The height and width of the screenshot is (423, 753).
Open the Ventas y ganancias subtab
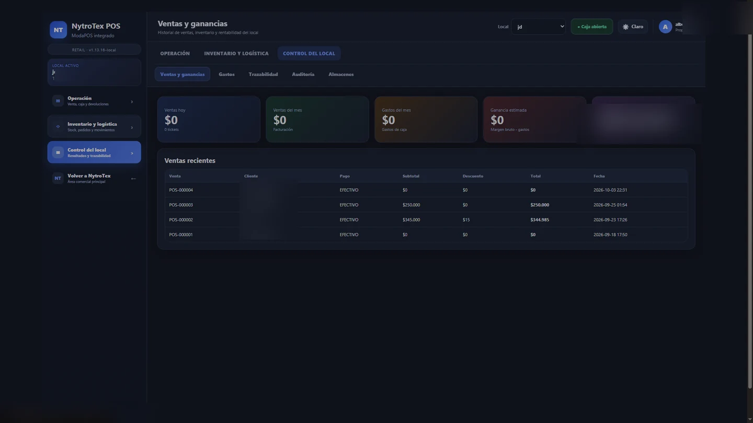pyautogui.click(x=182, y=74)
